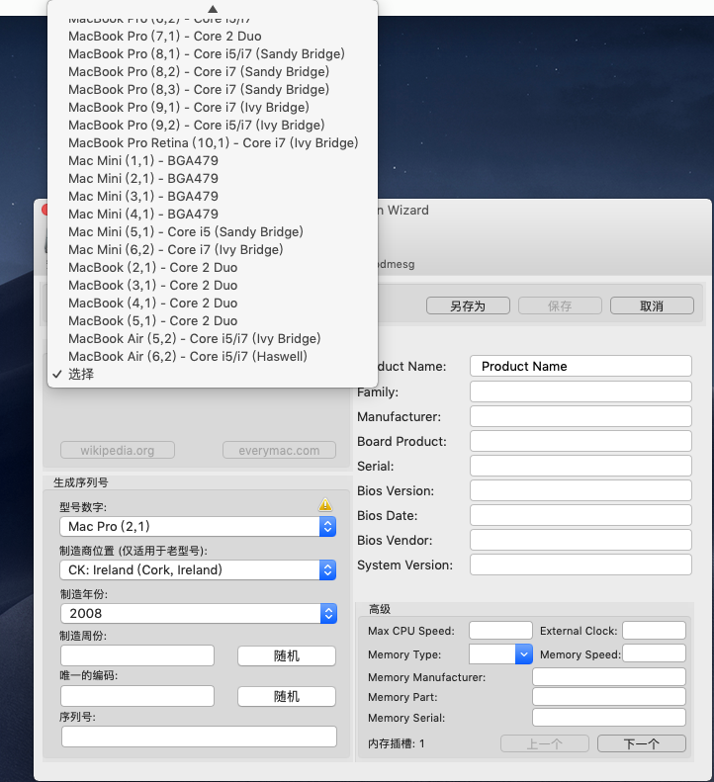Click the Bios Version input field

coord(580,490)
